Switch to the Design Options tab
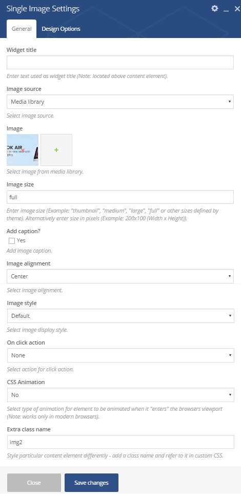 click(x=61, y=29)
